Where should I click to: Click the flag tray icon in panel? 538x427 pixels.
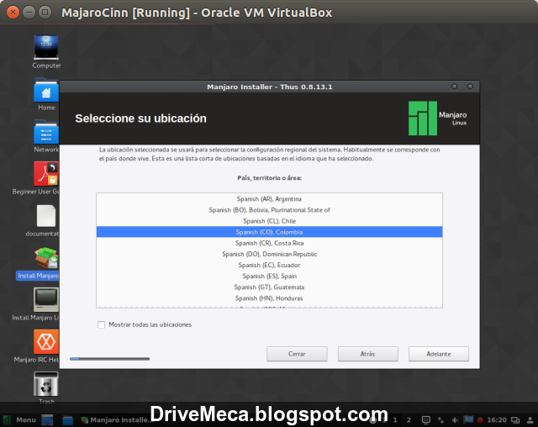point(468,419)
